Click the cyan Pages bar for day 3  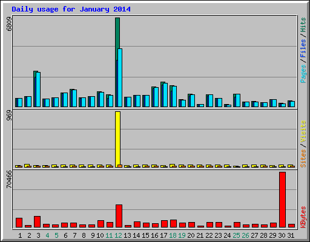point(38,90)
